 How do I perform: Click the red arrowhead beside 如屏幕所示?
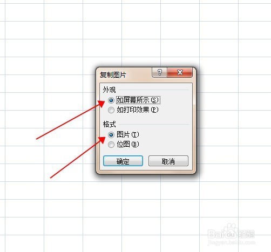coord(101,104)
